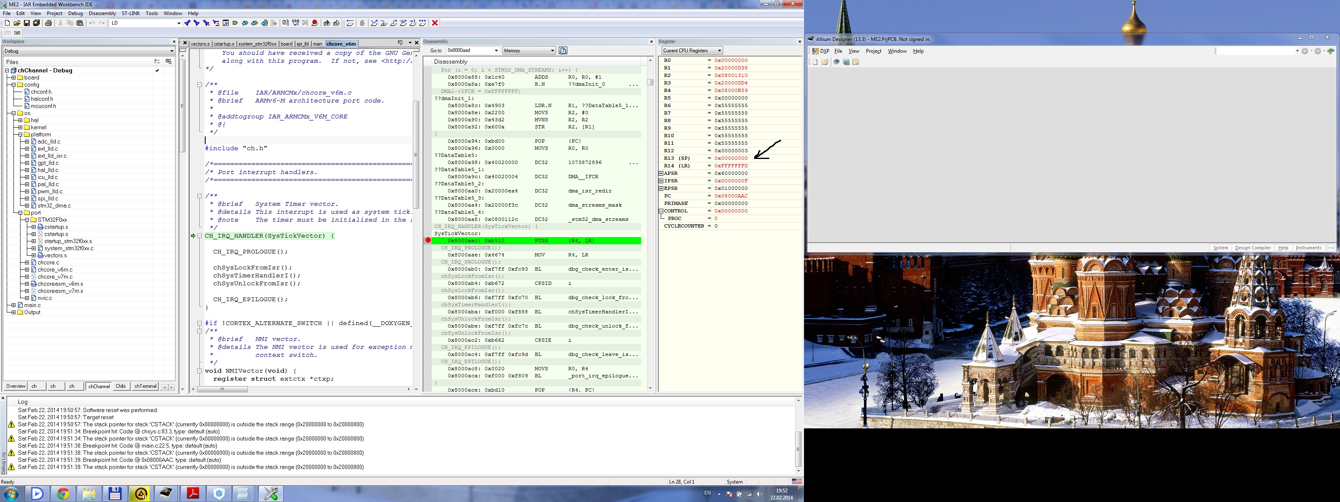
Task: Click the Design Compiler button in Altium
Action: (x=1252, y=248)
